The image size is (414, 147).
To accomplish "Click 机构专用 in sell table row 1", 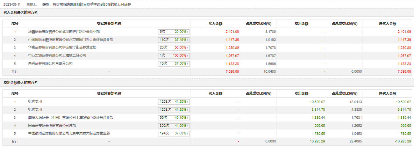I will 35,101.
